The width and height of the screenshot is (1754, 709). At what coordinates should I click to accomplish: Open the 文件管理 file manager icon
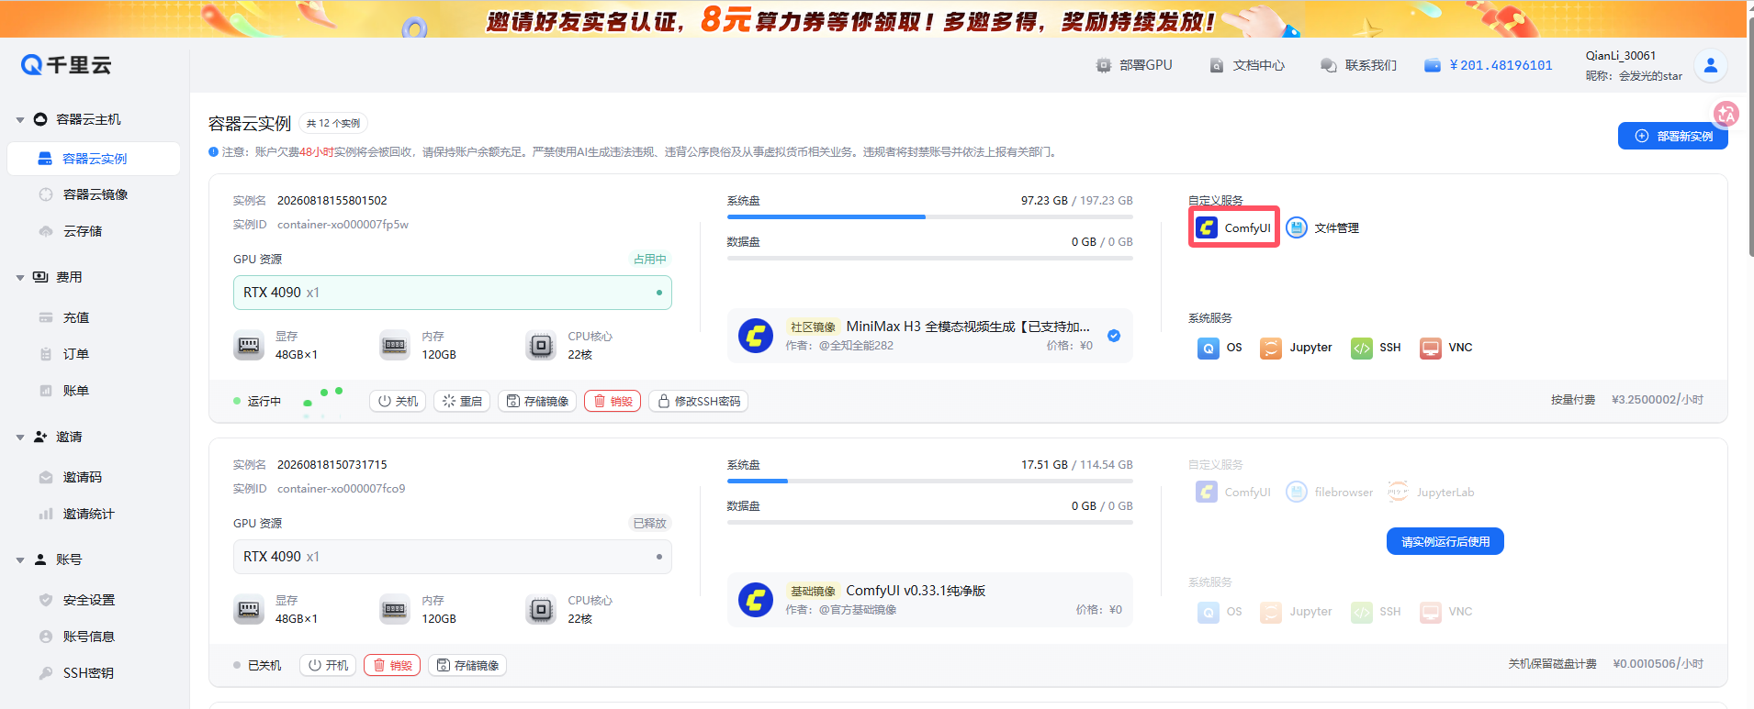point(1322,227)
